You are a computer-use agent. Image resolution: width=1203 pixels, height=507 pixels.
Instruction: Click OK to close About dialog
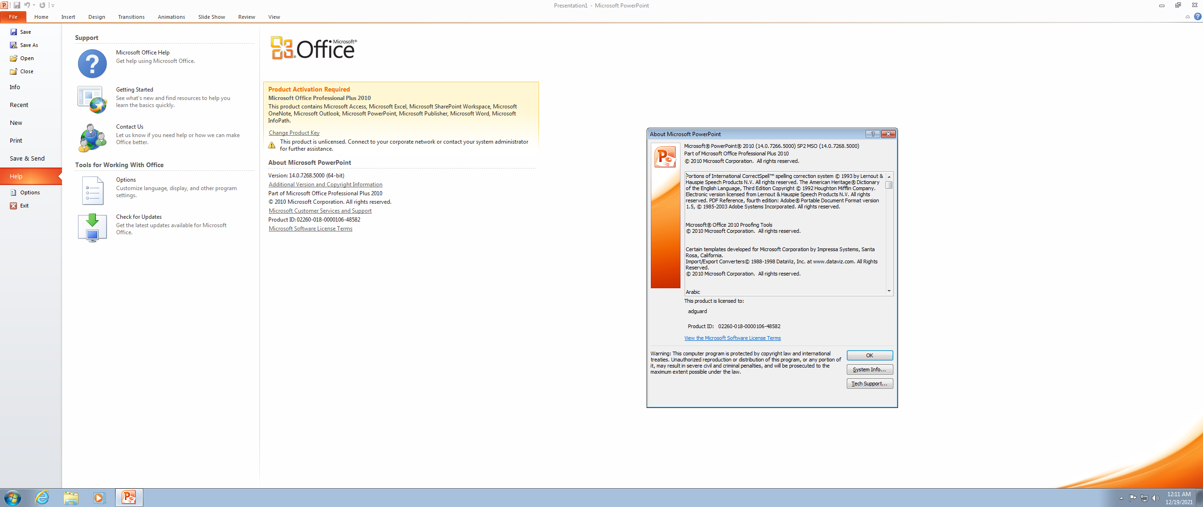tap(869, 354)
